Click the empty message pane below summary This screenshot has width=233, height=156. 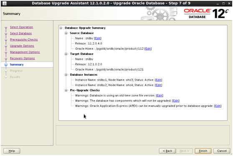click(143, 135)
